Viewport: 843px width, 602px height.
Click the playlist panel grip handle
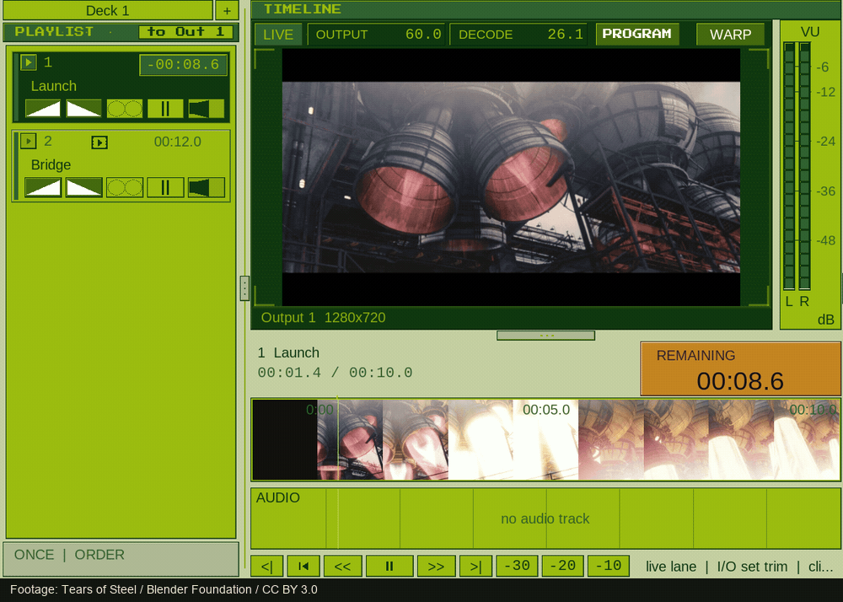[244, 288]
